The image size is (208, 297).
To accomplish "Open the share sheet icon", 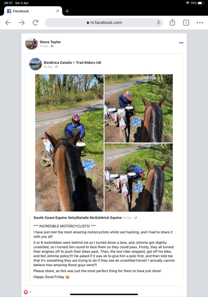I will (x=172, y=22).
